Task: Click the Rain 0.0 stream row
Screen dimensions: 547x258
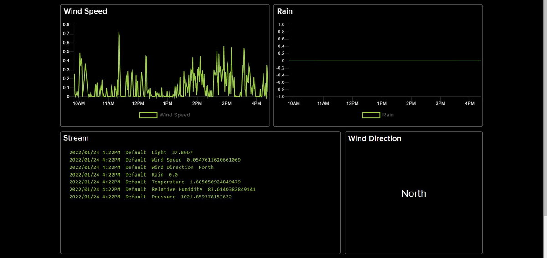Action: pos(124,174)
